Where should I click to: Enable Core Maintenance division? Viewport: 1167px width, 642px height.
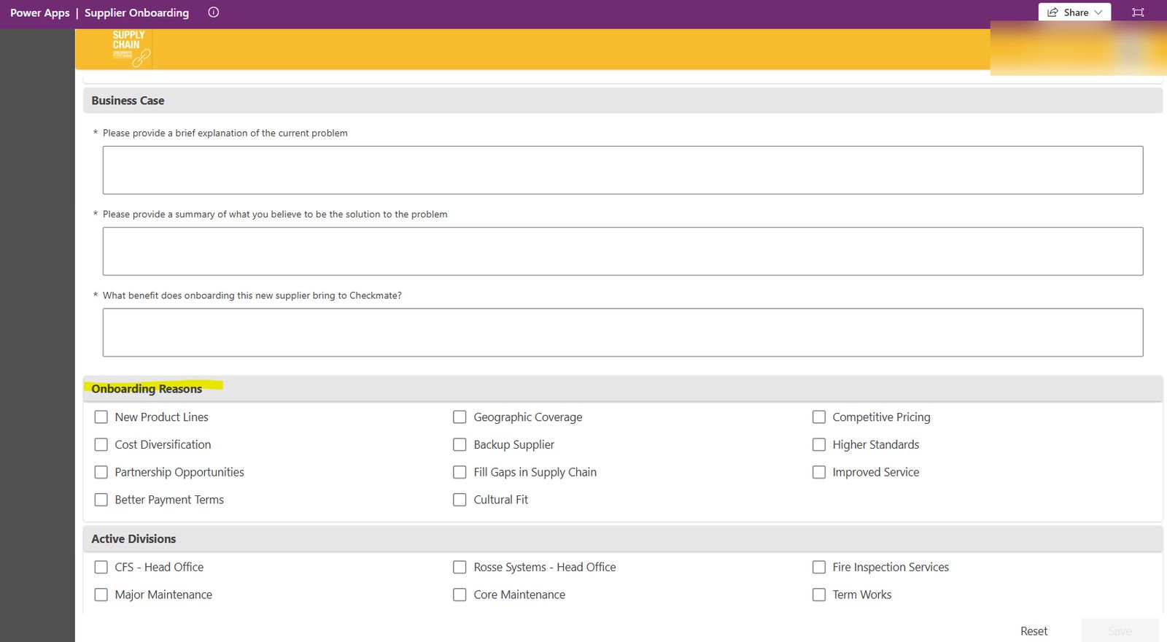460,595
